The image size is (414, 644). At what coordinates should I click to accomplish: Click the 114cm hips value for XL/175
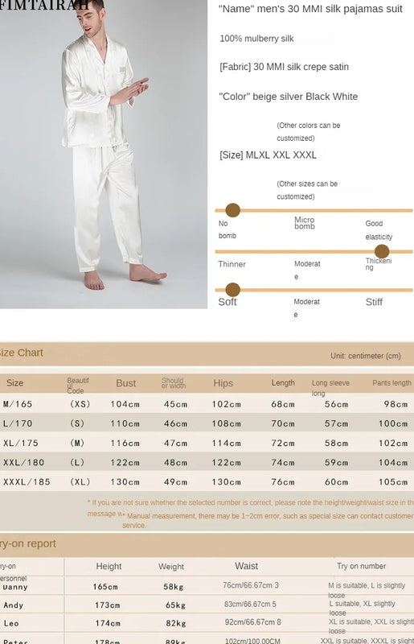tap(227, 444)
